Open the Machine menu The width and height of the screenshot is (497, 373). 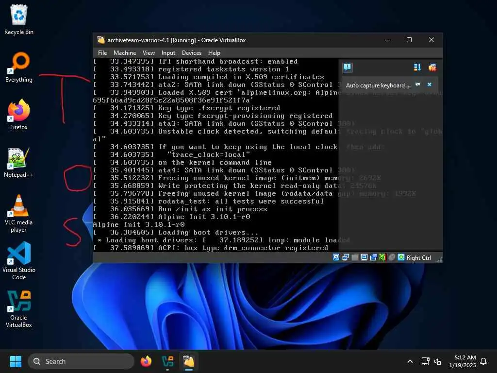pyautogui.click(x=125, y=52)
